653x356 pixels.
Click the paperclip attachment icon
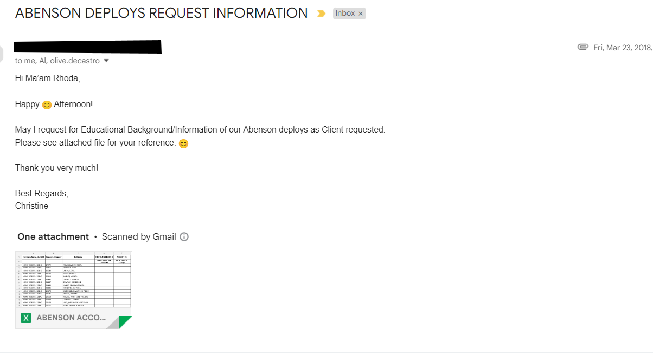[x=583, y=47]
